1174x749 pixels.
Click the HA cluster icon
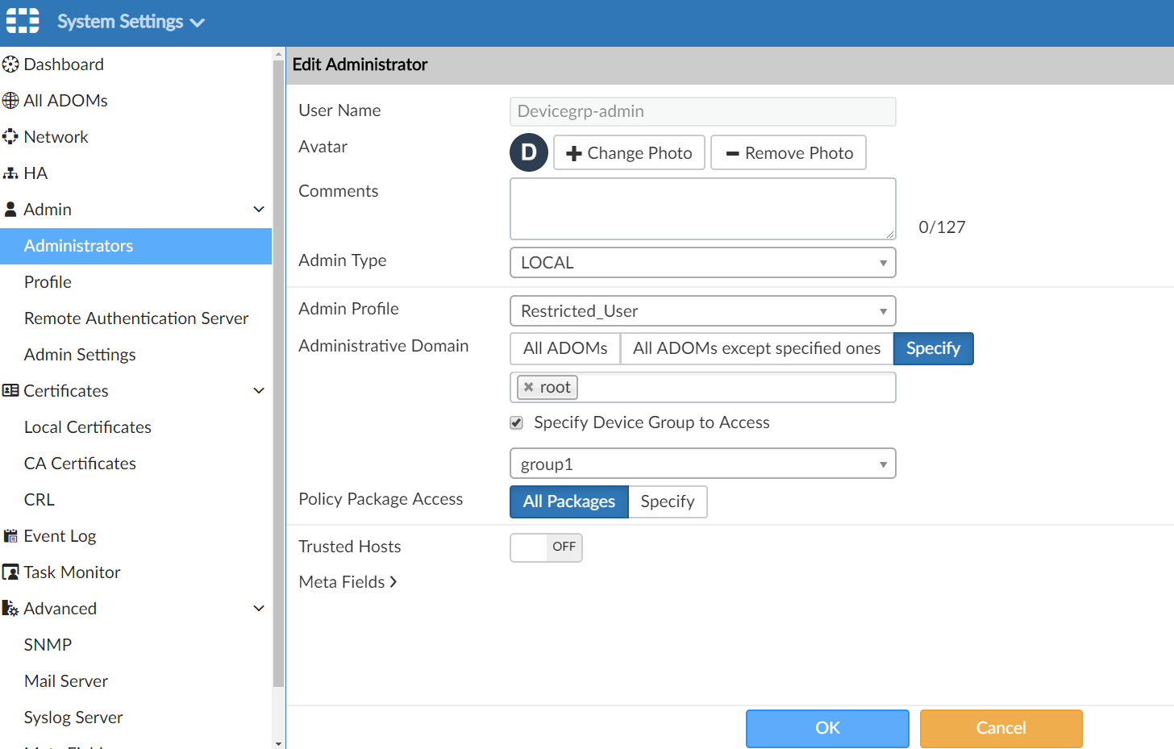(10, 173)
